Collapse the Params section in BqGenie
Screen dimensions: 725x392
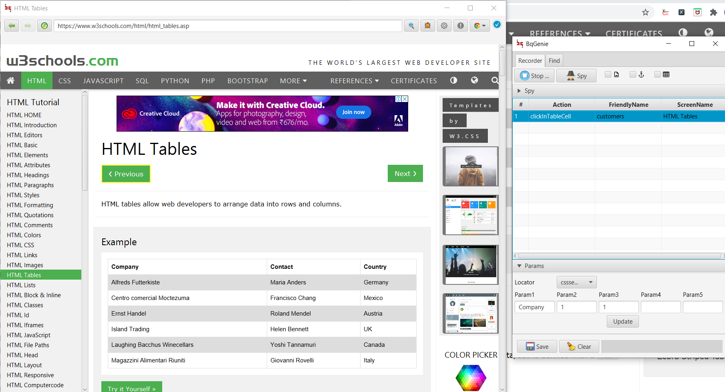click(x=519, y=266)
